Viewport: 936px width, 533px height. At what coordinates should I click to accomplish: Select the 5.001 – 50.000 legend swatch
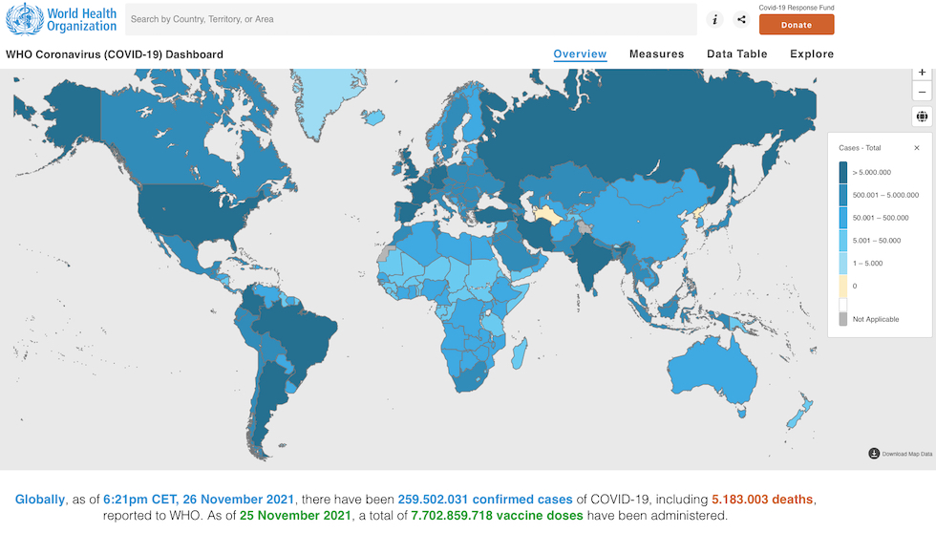[x=842, y=241]
